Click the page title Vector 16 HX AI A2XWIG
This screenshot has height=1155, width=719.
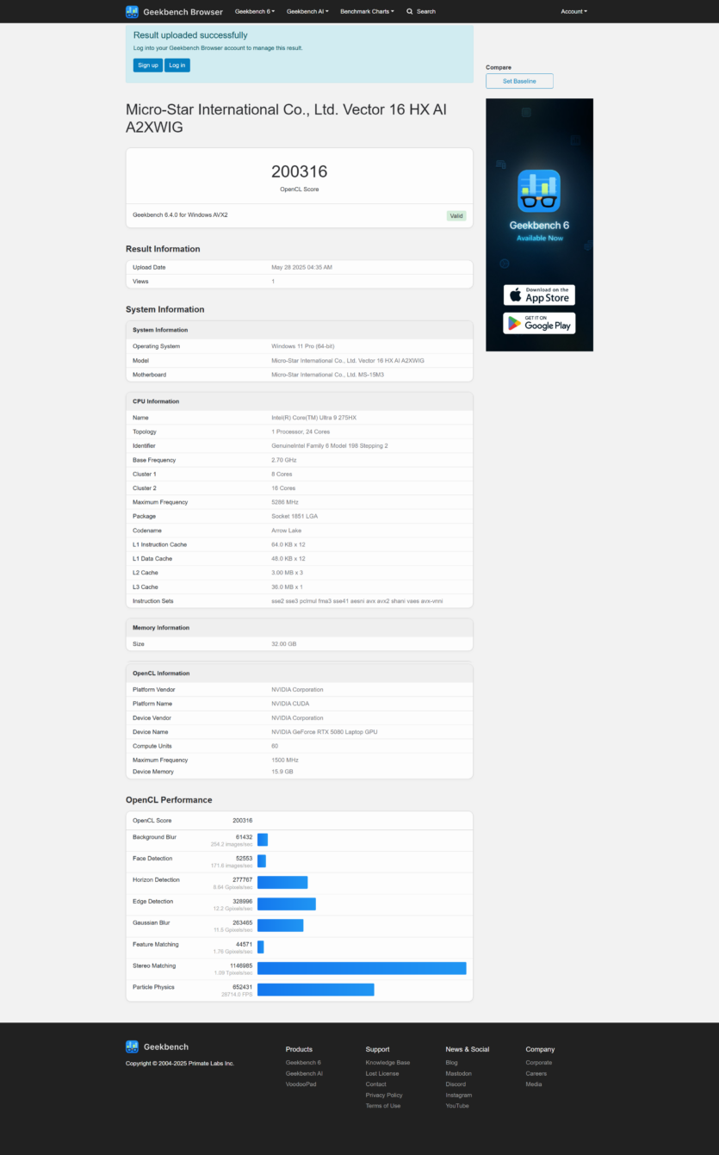click(x=286, y=119)
